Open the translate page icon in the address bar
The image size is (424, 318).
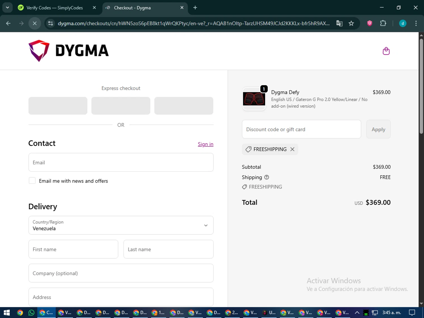pos(339,23)
